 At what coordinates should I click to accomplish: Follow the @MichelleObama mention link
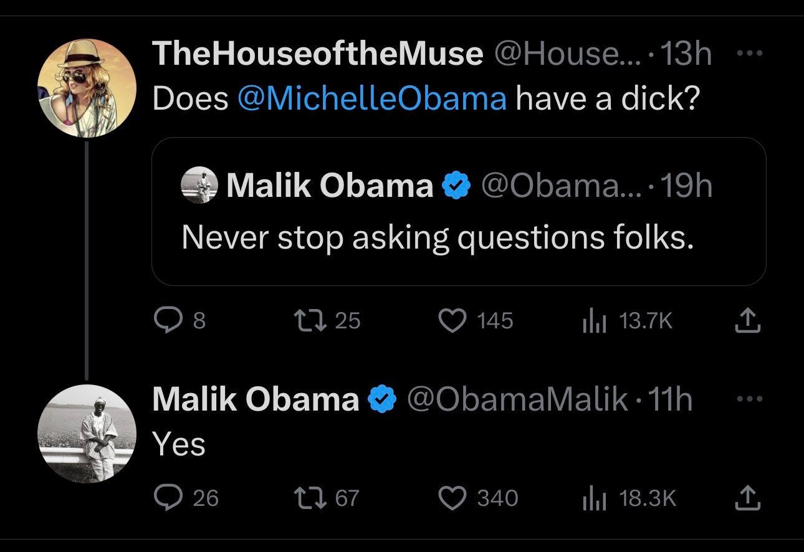pyautogui.click(x=372, y=99)
